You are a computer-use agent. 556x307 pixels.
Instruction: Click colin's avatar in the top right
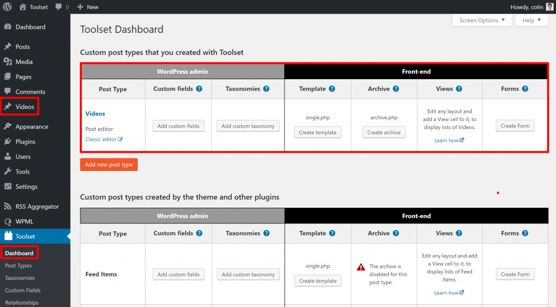[549, 7]
